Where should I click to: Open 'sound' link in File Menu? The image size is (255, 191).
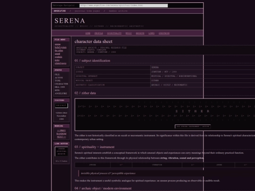[x=57, y=54]
